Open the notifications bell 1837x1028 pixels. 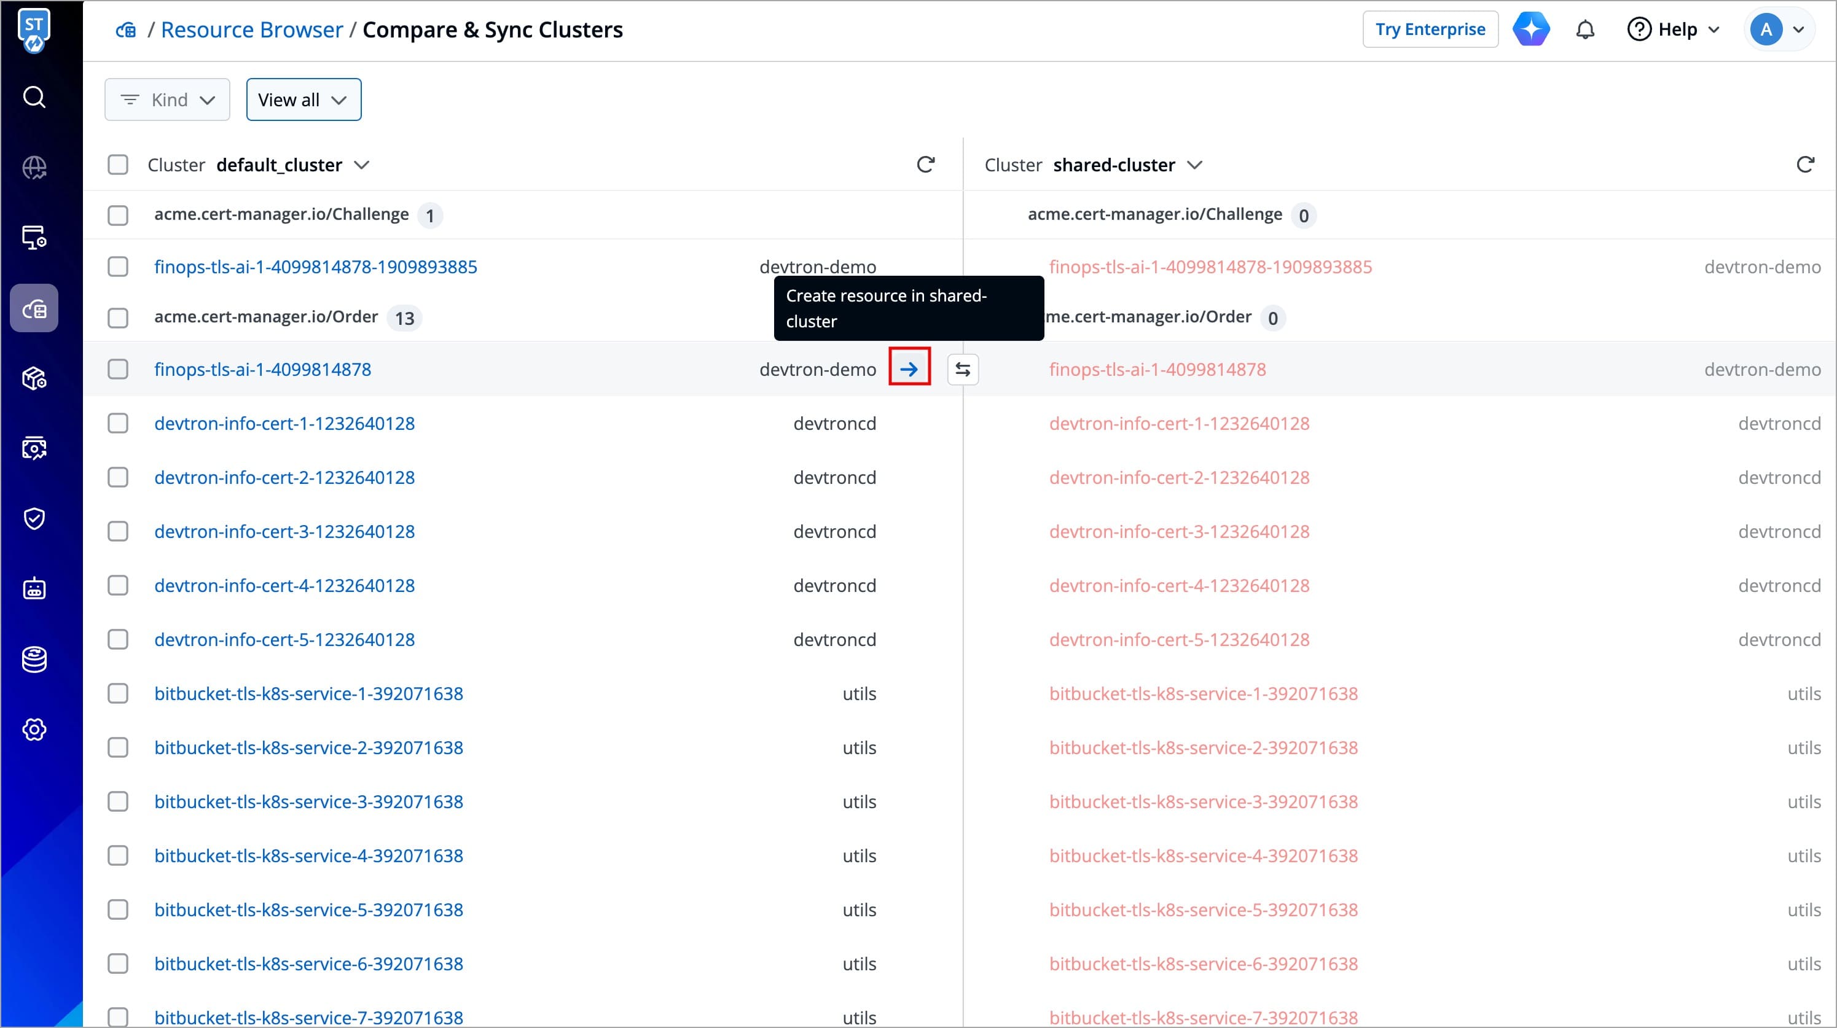[x=1585, y=30]
